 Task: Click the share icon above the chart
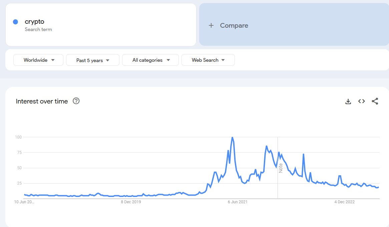point(375,101)
